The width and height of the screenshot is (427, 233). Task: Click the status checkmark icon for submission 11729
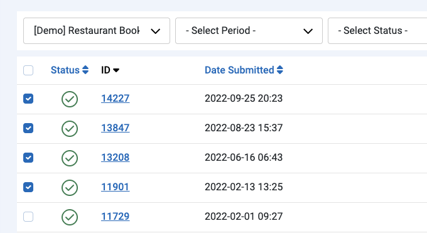click(x=70, y=217)
